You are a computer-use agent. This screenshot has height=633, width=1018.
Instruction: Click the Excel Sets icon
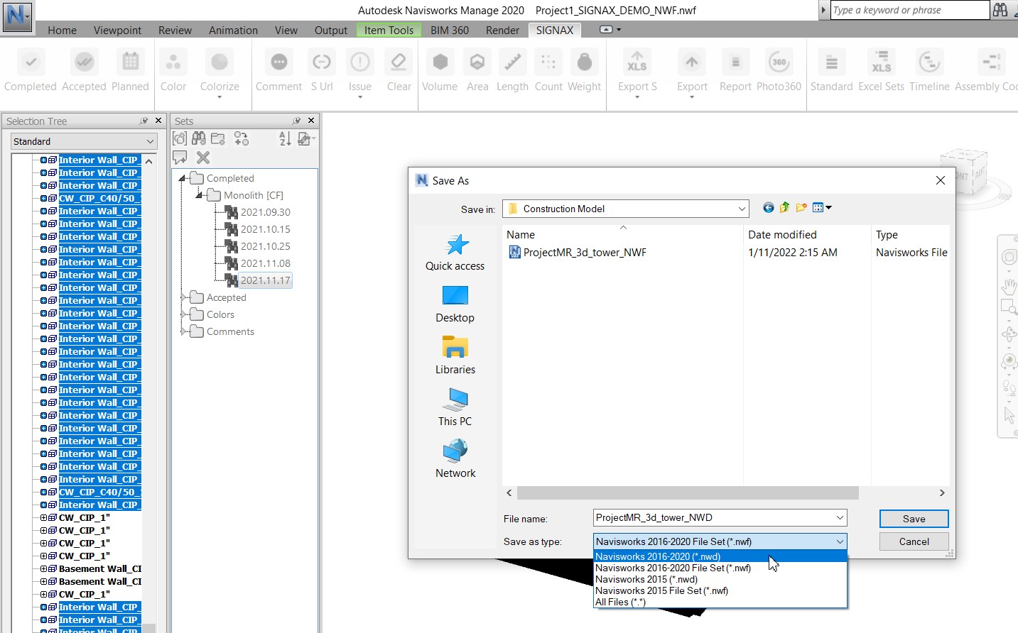coord(882,62)
